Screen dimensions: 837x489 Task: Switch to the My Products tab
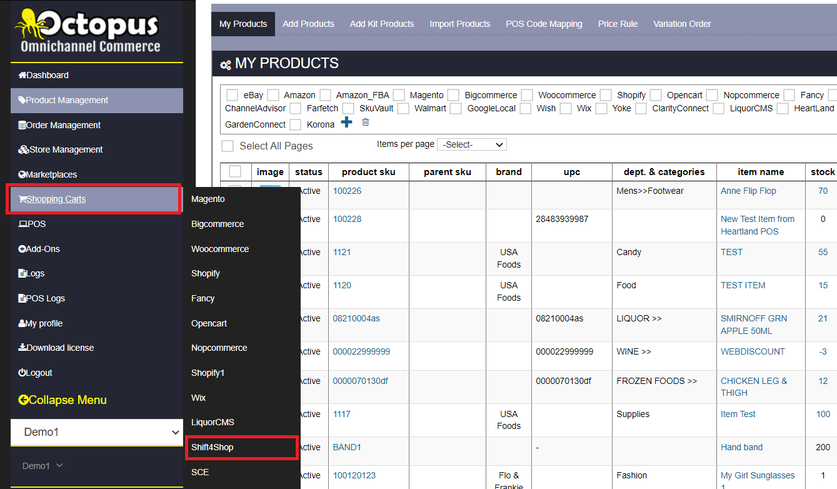tap(243, 24)
